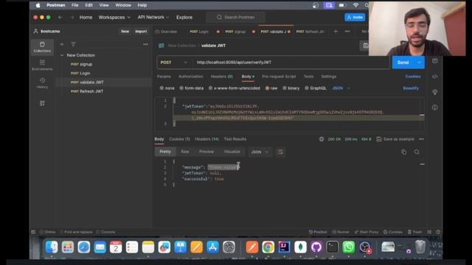The image size is (472, 265).
Task: Open Terminal from the dock
Action: (x=333, y=247)
